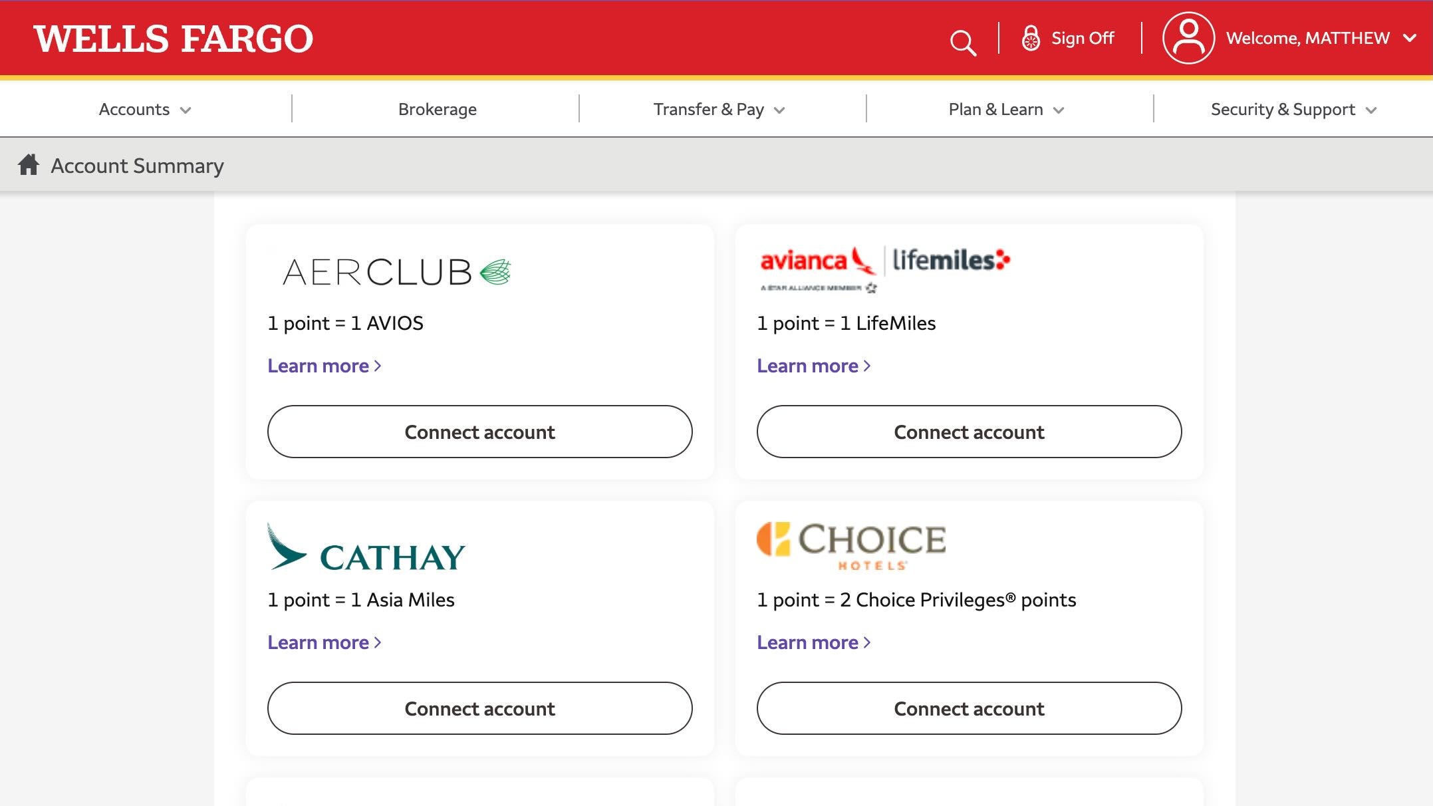Sign off using the Sign Off link

1083,38
